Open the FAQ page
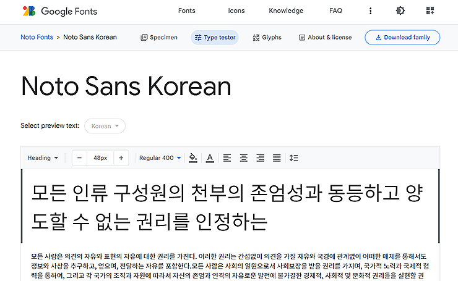 pos(335,10)
